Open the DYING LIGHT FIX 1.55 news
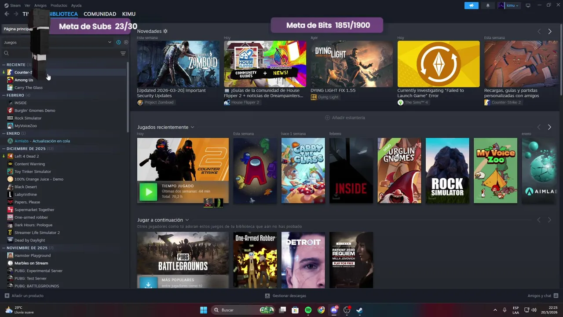 [352, 64]
